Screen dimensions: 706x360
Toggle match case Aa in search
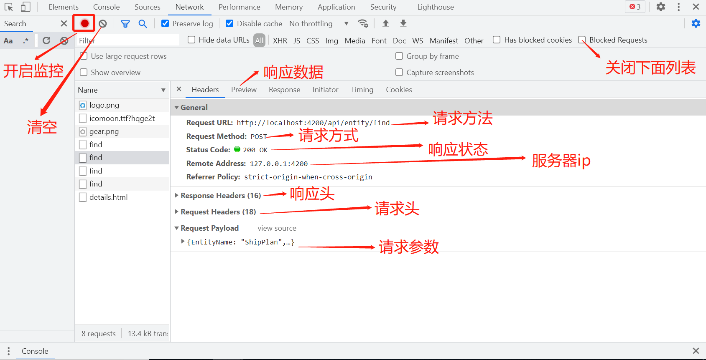pos(8,40)
